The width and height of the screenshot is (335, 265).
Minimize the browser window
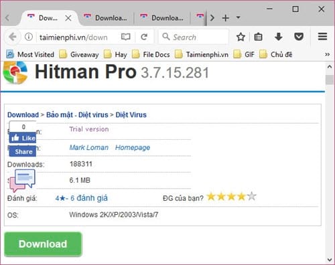(x=269, y=9)
